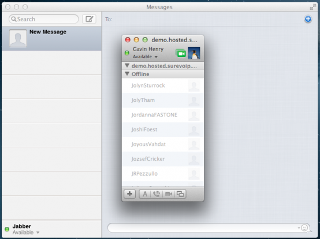Image resolution: width=320 pixels, height=239 pixels.
Task: Select buddy JRPezzullo
Action: (x=163, y=174)
